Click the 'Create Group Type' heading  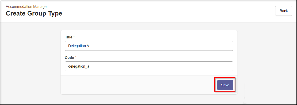[34, 14]
